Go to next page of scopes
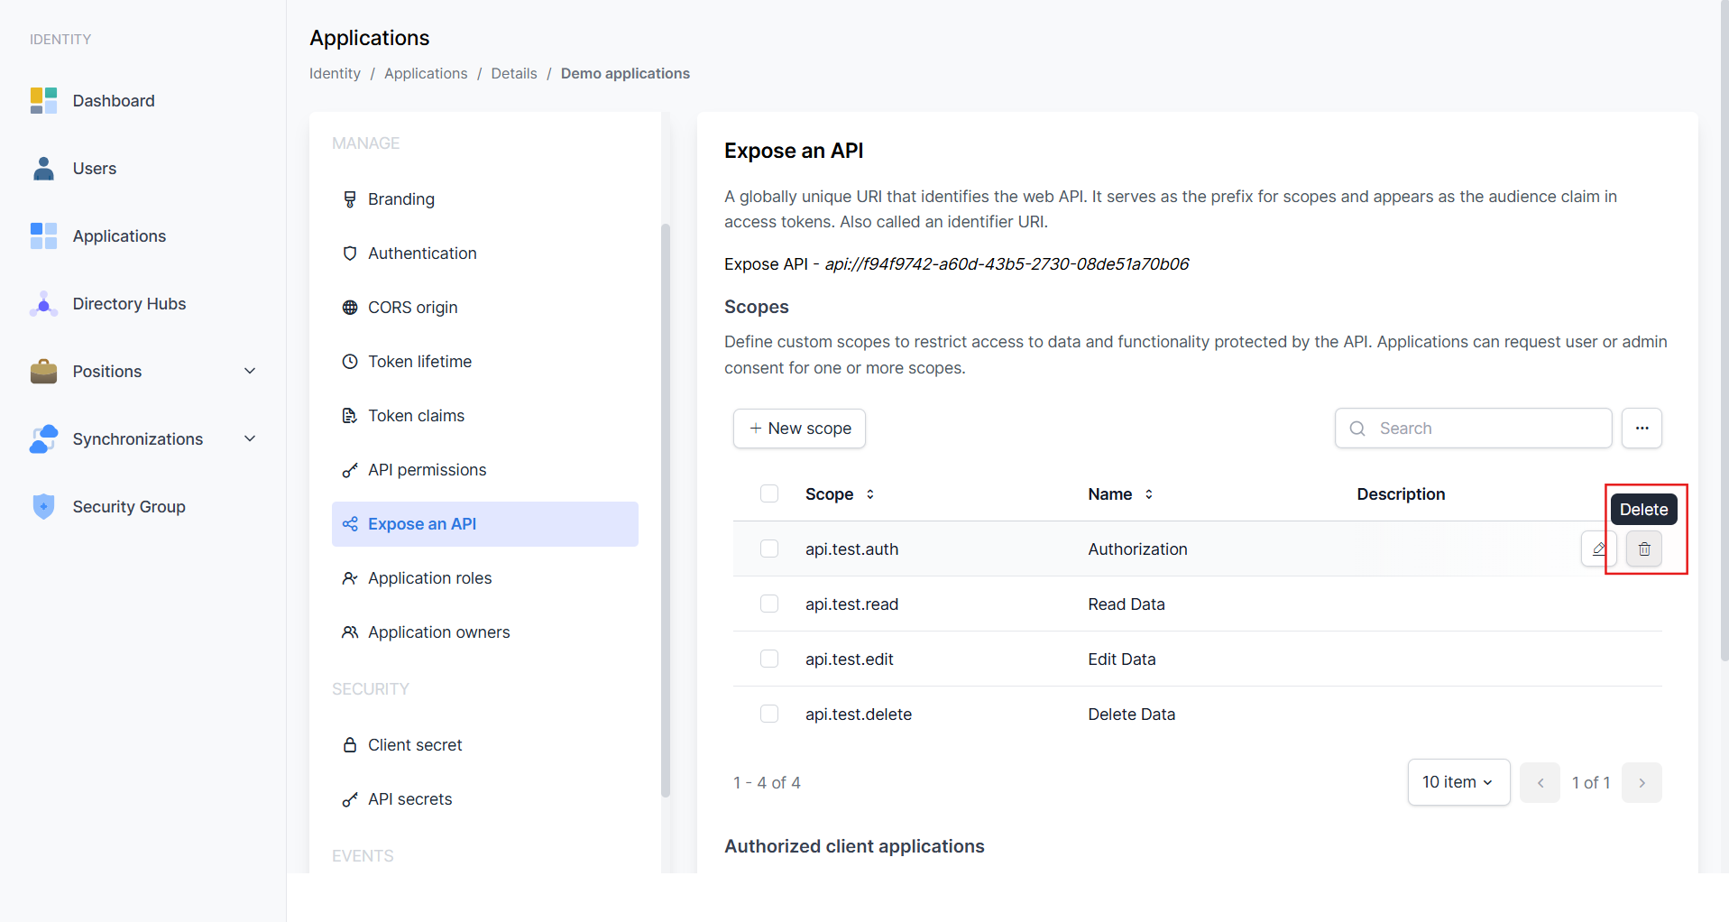The height and width of the screenshot is (922, 1729). (1642, 782)
